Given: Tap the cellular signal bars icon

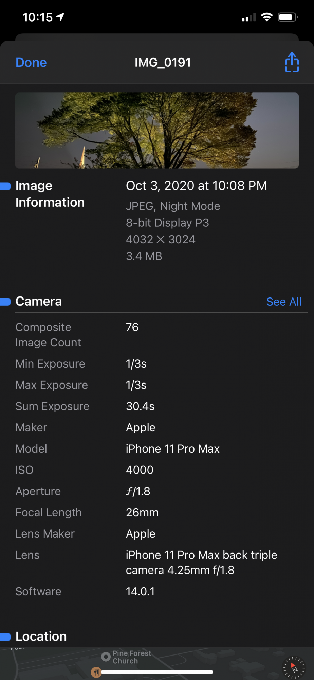Looking at the screenshot, I should 248,17.
